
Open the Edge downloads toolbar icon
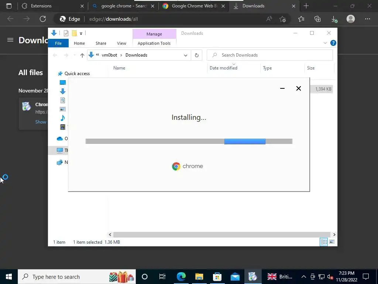(334, 19)
